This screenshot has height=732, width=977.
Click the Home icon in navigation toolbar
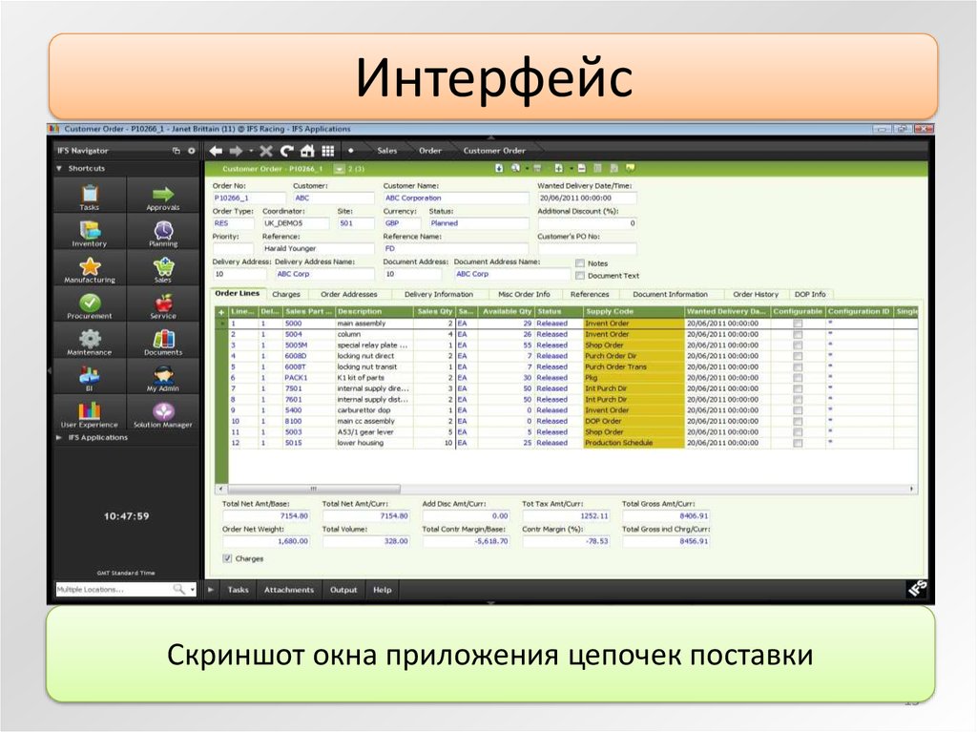tap(306, 151)
